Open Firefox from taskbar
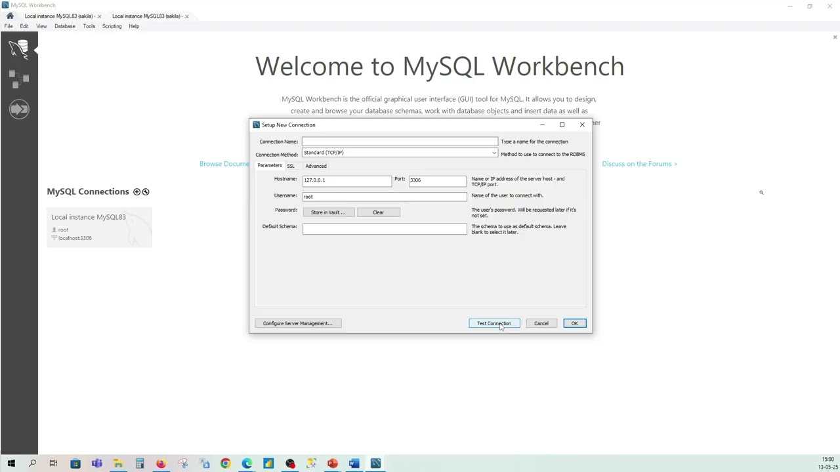The height and width of the screenshot is (472, 840). [161, 463]
